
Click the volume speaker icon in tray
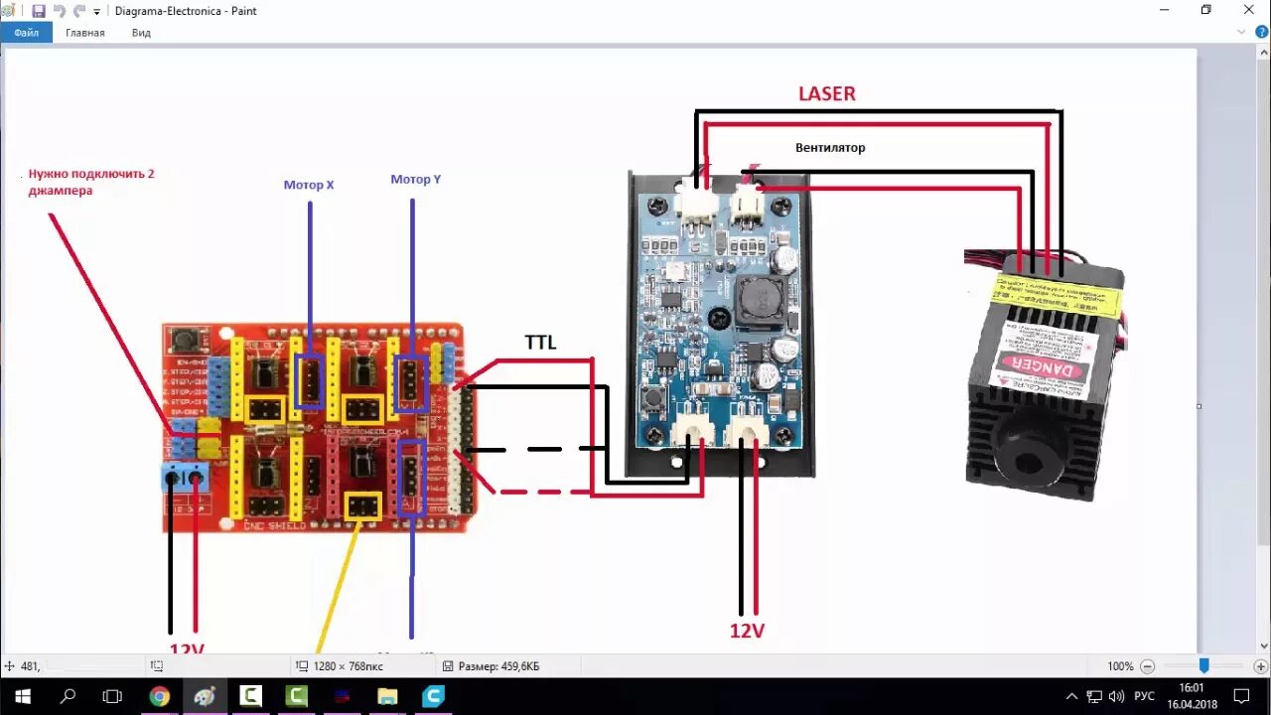(x=1117, y=696)
